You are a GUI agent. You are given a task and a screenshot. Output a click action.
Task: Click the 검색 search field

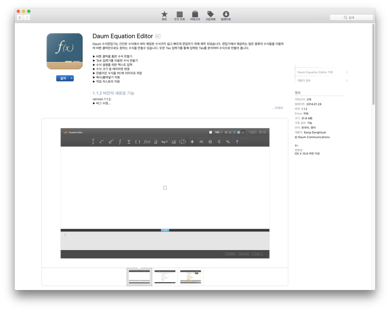[351, 18]
